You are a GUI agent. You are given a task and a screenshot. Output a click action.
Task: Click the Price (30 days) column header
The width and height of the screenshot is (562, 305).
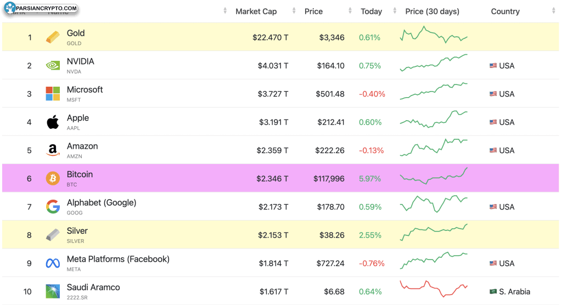coord(432,12)
